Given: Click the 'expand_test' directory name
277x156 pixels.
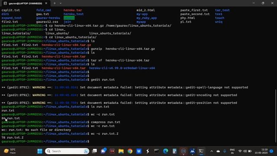Looking at the screenshot, I should (x=12, y=18).
